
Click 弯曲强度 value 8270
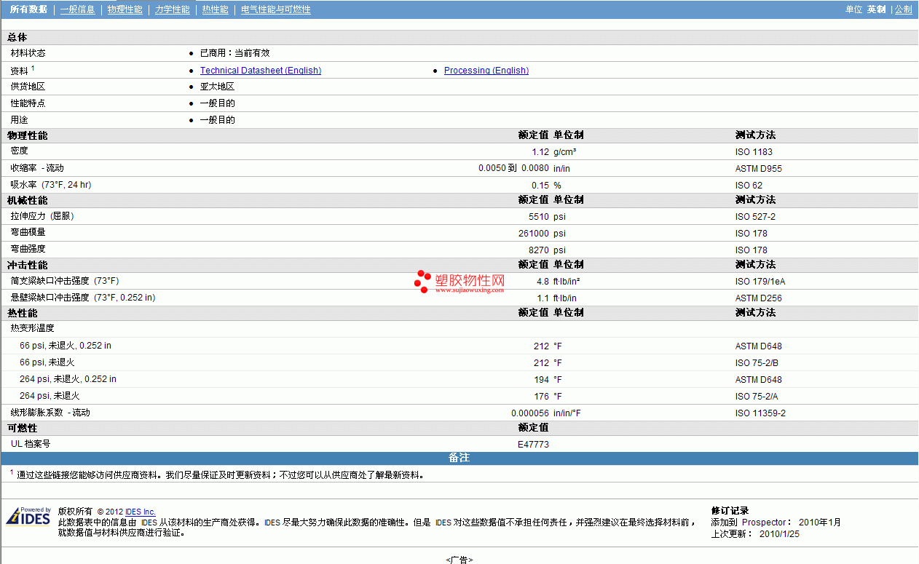point(539,250)
